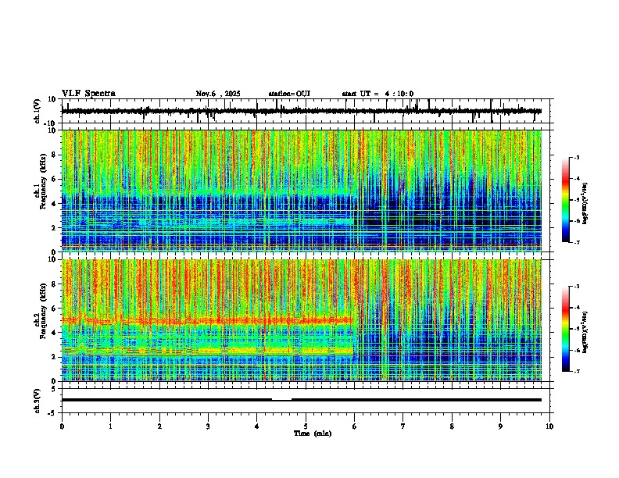Click the yellow 2.5 kHz band in ch.2
The image size is (619, 478).
click(x=207, y=351)
